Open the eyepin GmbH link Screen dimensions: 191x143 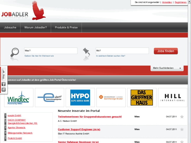[14, 115]
